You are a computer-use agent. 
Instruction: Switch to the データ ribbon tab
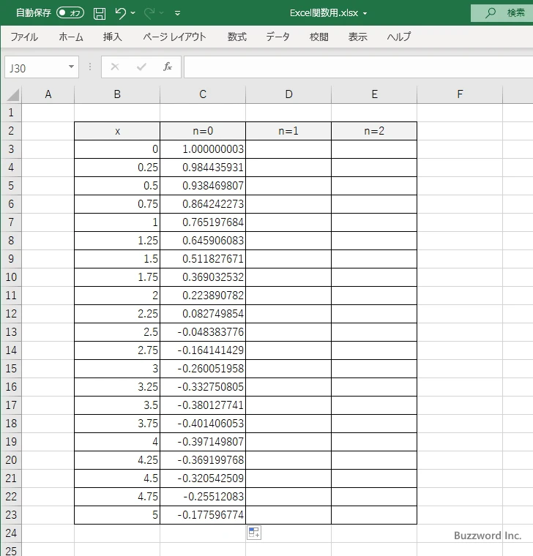coord(278,37)
